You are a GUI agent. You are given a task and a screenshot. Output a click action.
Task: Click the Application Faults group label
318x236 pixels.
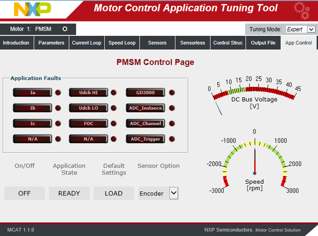36,78
